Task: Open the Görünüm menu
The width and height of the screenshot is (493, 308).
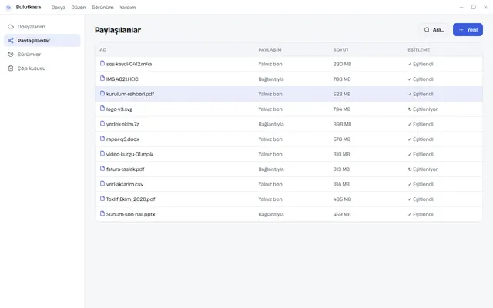Action: 102,7
